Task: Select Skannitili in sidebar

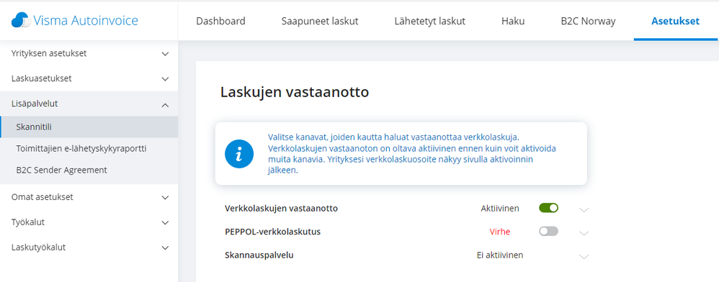Action: pos(89,127)
